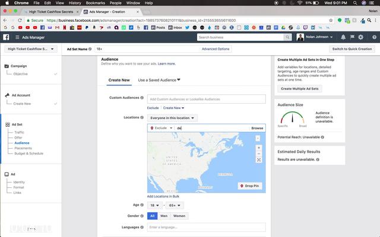Open the settings gear icon in header
Screen dimensions: 380x237
361,37
